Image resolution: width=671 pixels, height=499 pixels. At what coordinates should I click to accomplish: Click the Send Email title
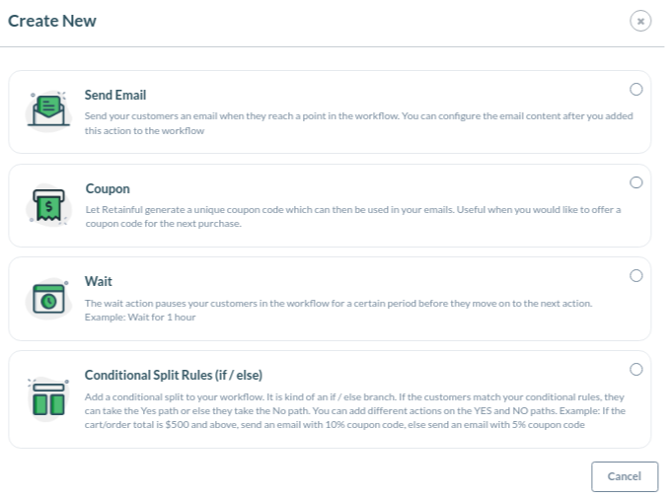[115, 95]
